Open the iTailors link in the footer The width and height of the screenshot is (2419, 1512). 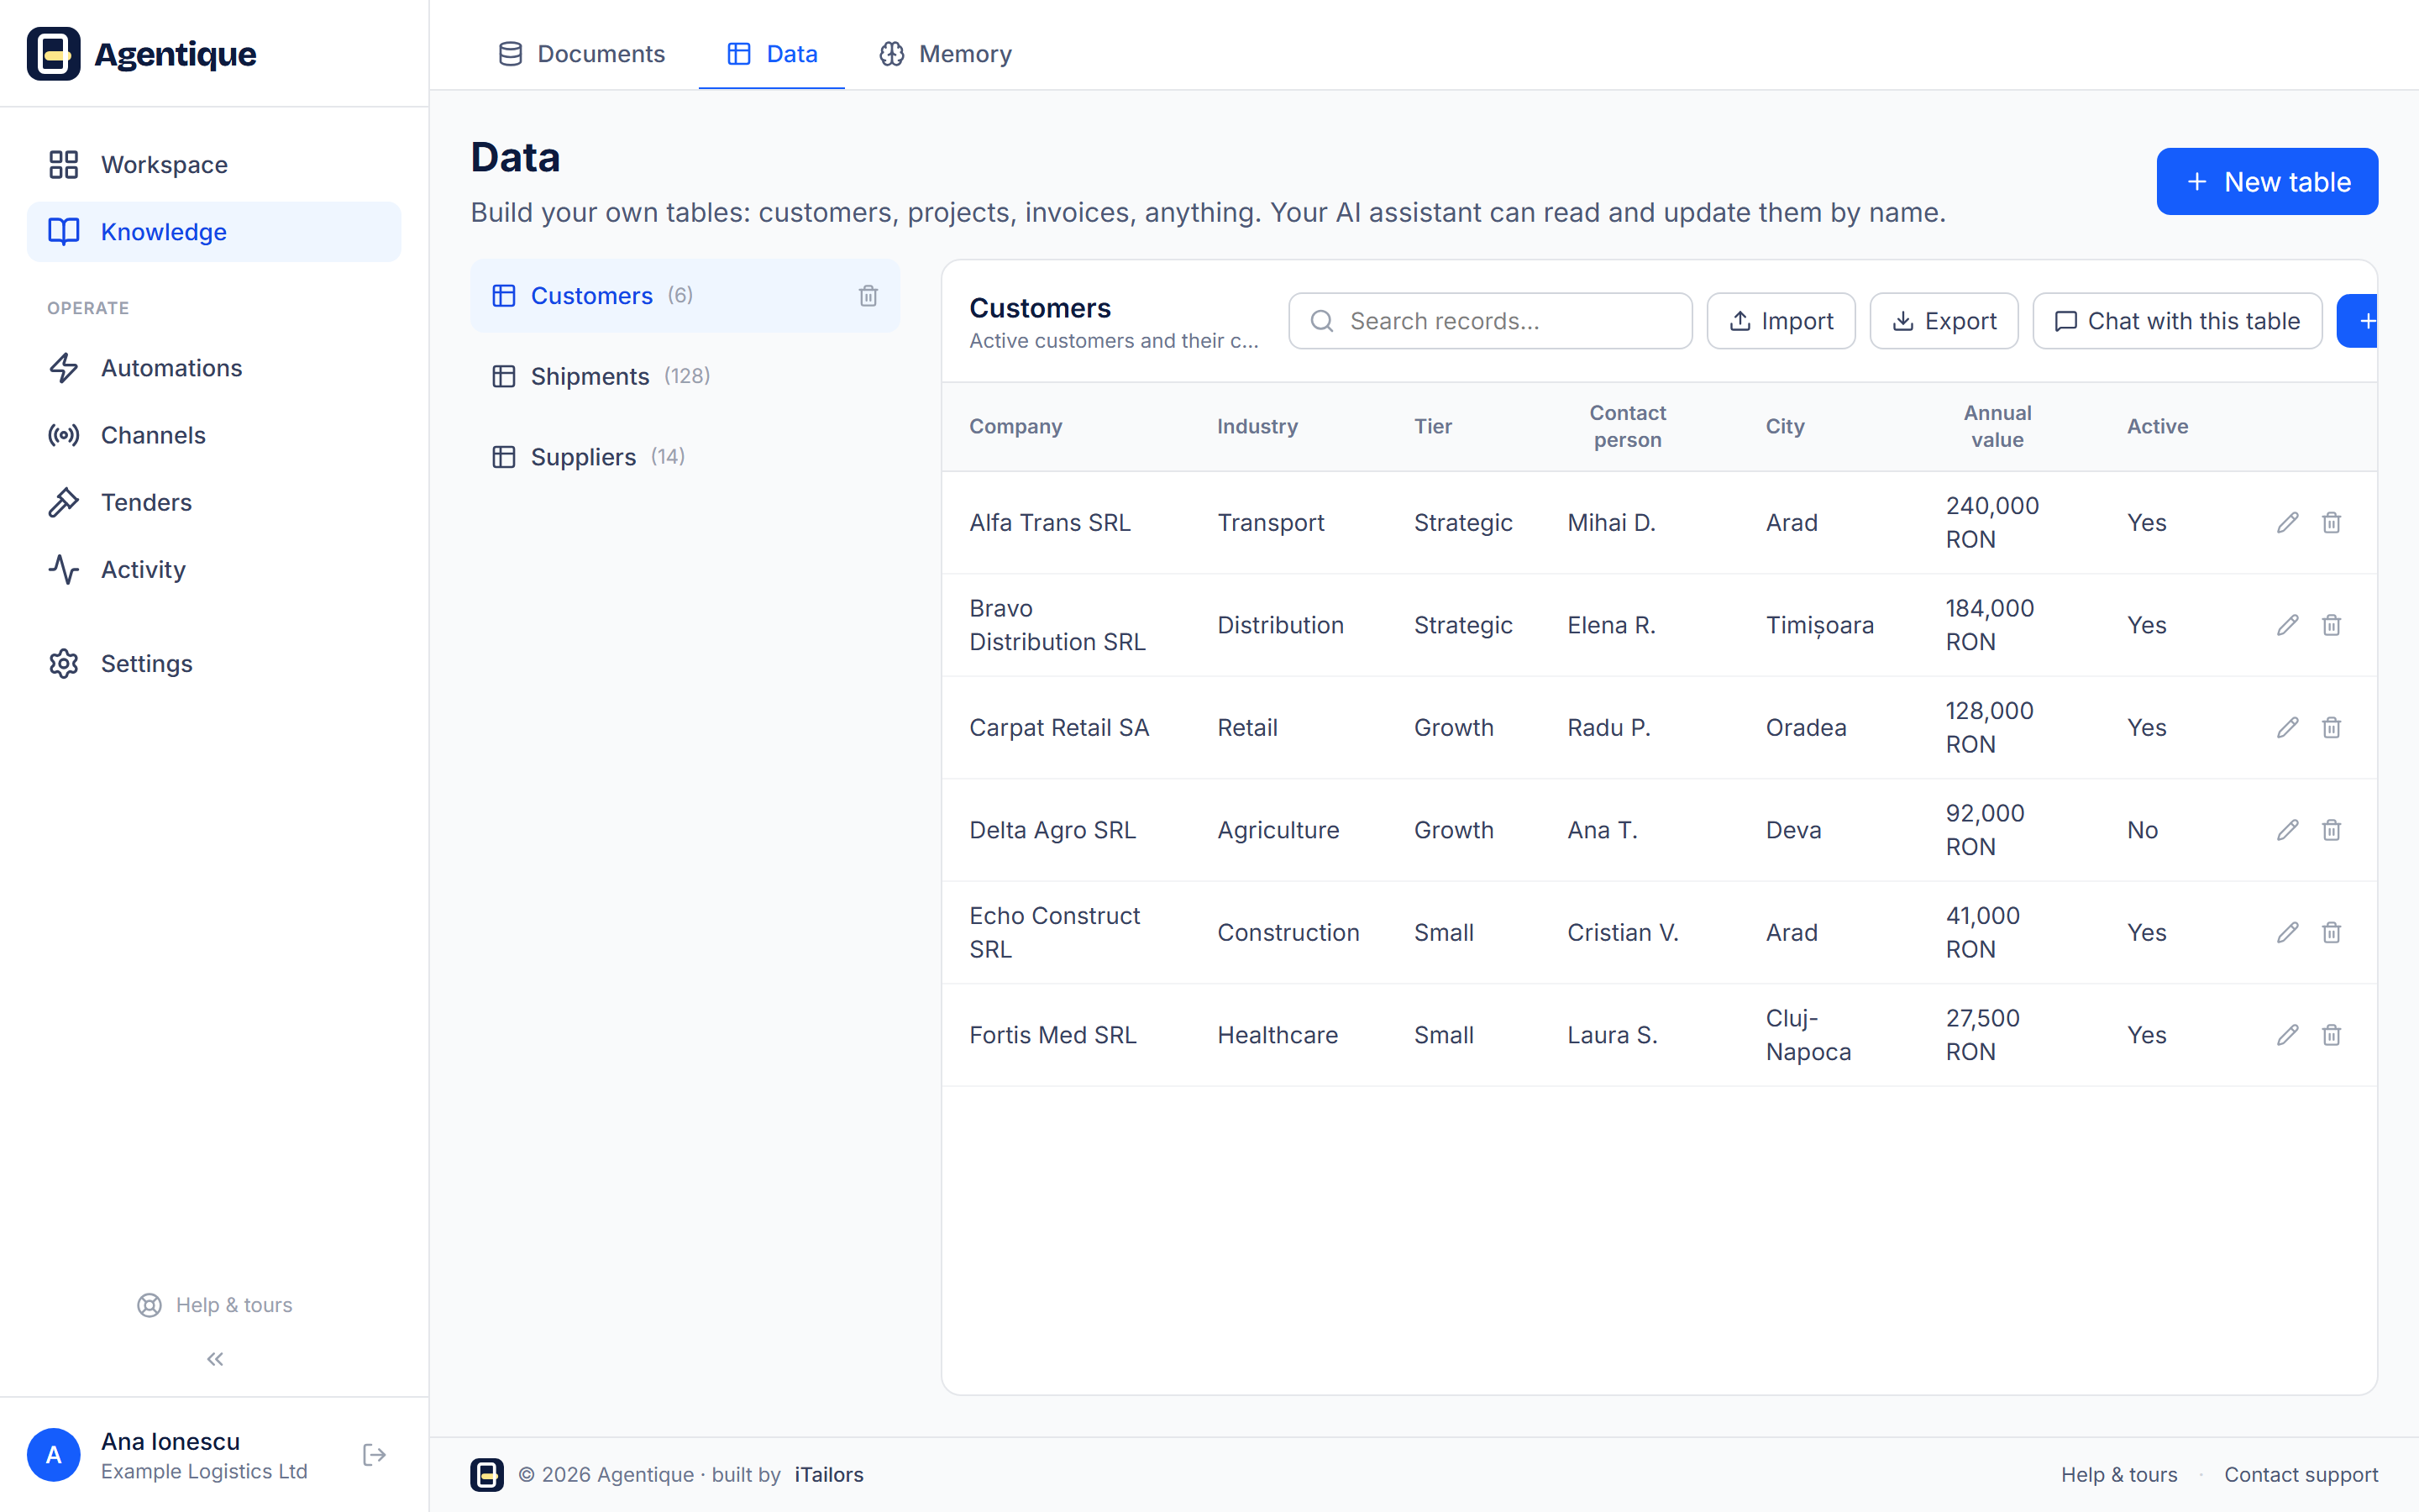[x=829, y=1475]
